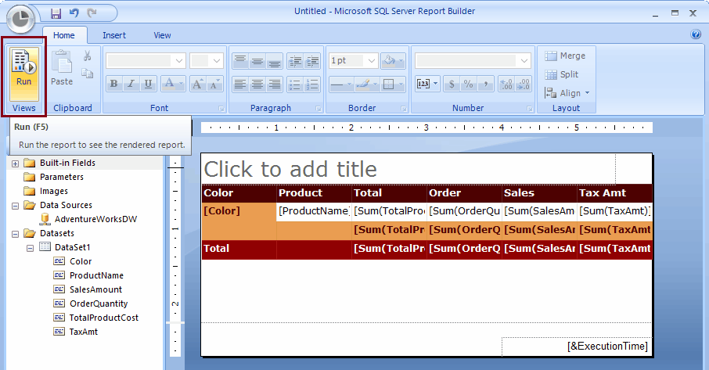
Task: Collapse the Data Sources folder
Action: (x=15, y=206)
